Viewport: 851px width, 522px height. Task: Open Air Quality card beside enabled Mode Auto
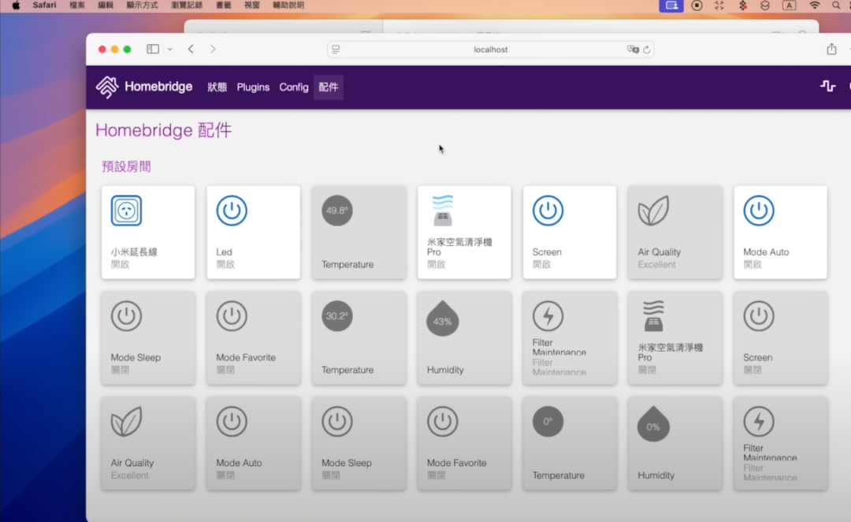674,233
